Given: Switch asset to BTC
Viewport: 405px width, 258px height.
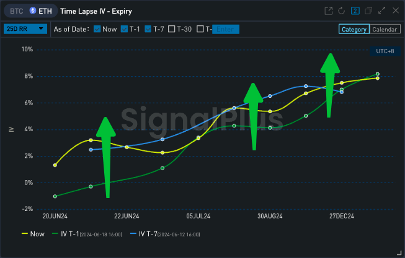Looking at the screenshot, I should 16,11.
